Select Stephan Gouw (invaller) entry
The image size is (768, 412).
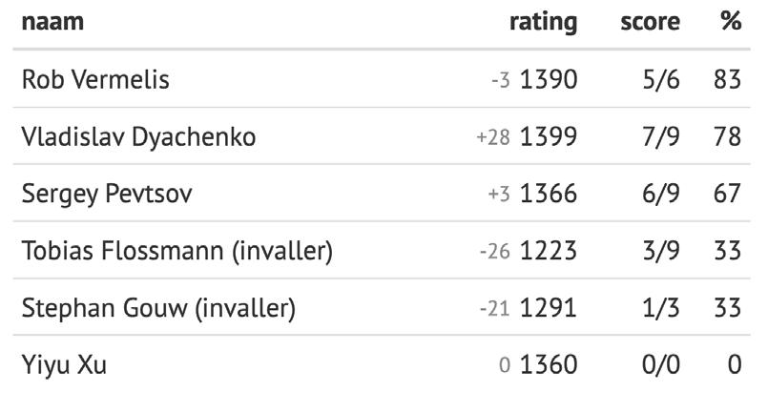click(158, 308)
